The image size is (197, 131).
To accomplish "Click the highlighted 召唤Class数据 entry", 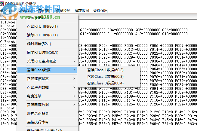I will 48,70.
